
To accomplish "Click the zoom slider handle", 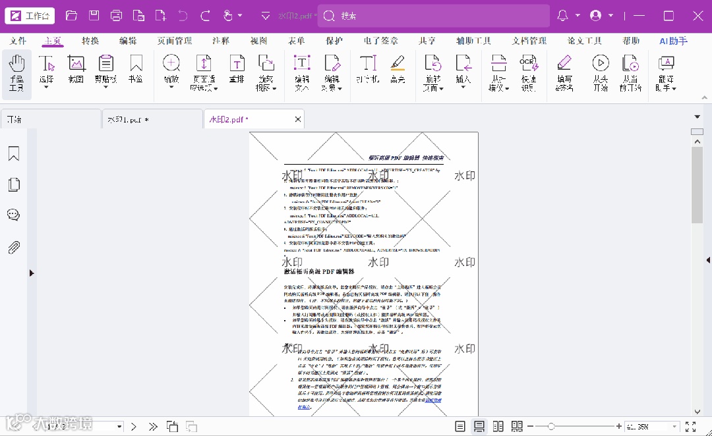I will point(550,427).
